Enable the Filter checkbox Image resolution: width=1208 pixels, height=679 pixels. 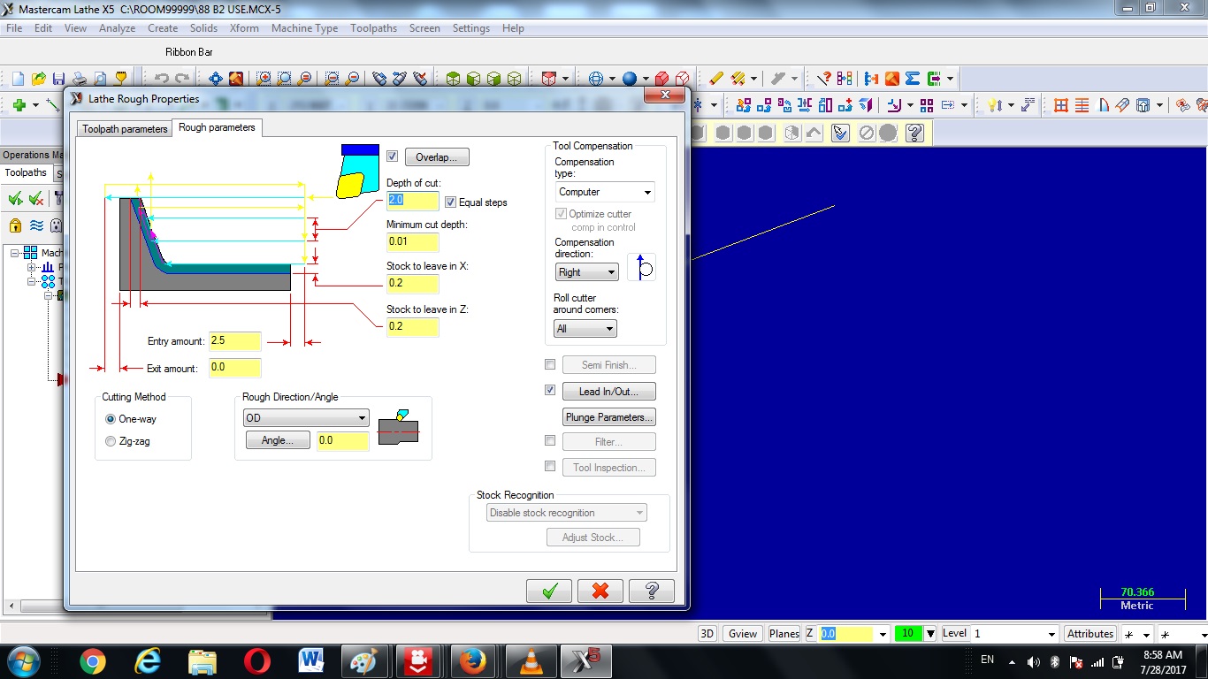tap(550, 440)
